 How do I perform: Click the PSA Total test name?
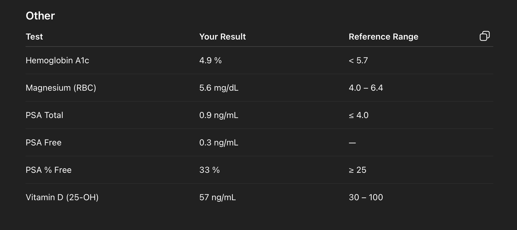point(44,115)
